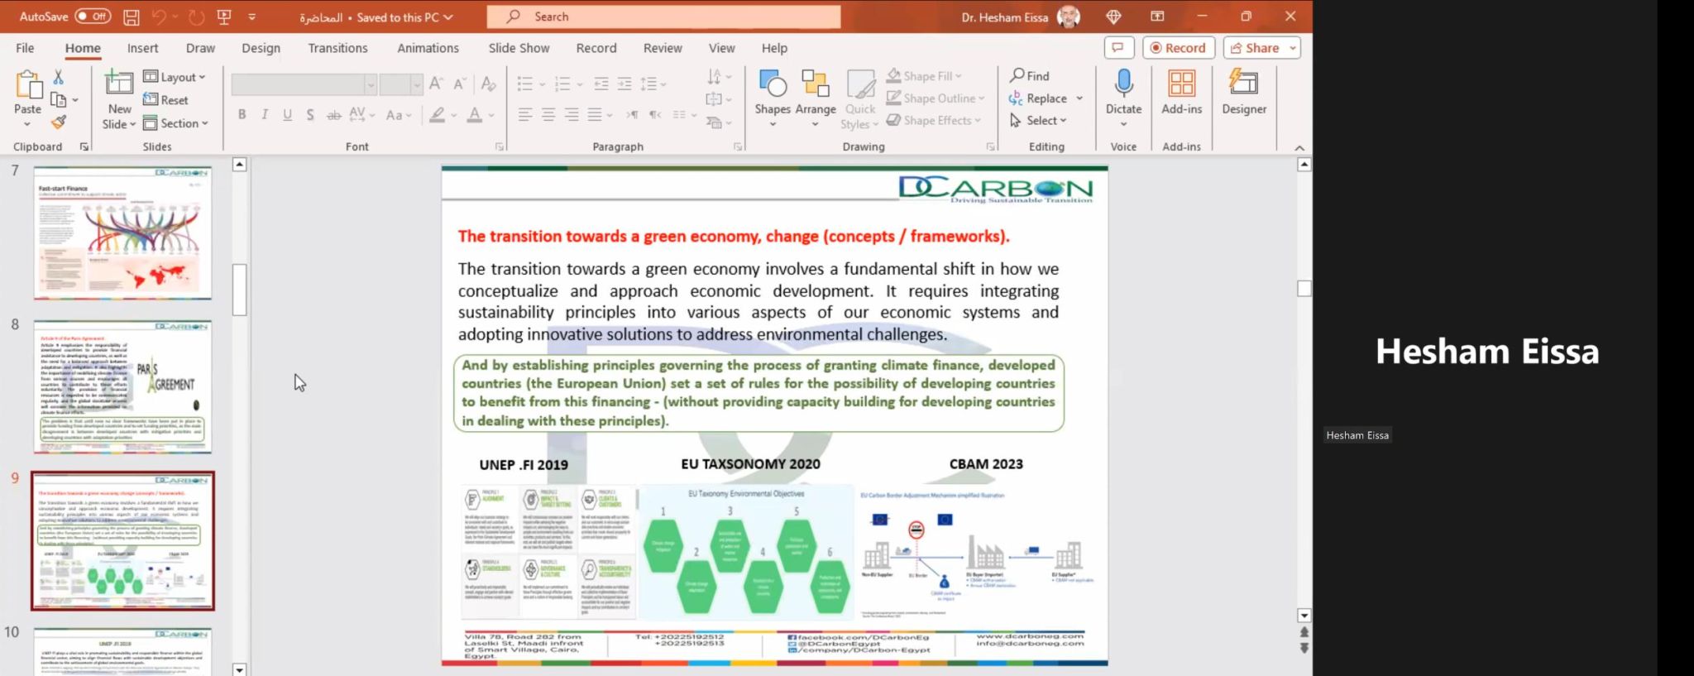Toggle Italic formatting
This screenshot has height=676, width=1694.
(x=265, y=115)
